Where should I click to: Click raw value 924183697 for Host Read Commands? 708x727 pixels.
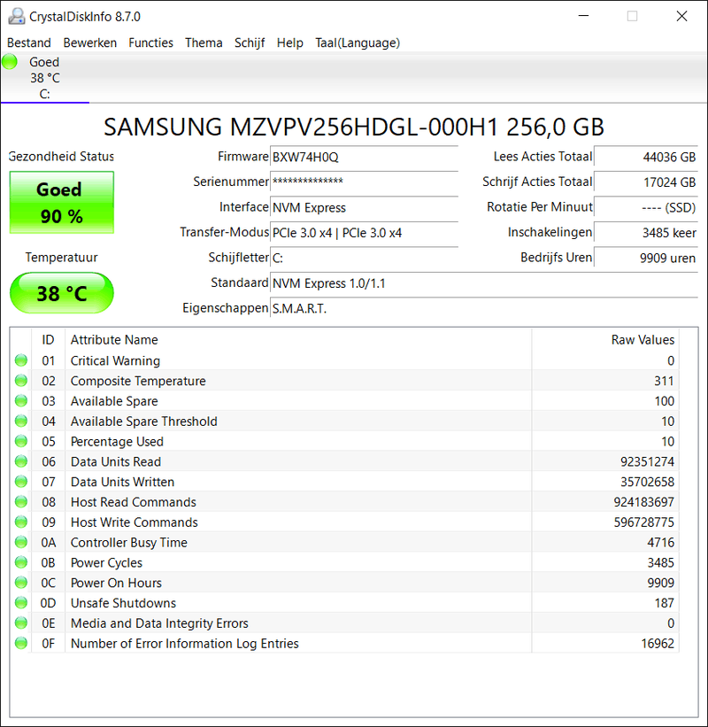[x=643, y=502]
